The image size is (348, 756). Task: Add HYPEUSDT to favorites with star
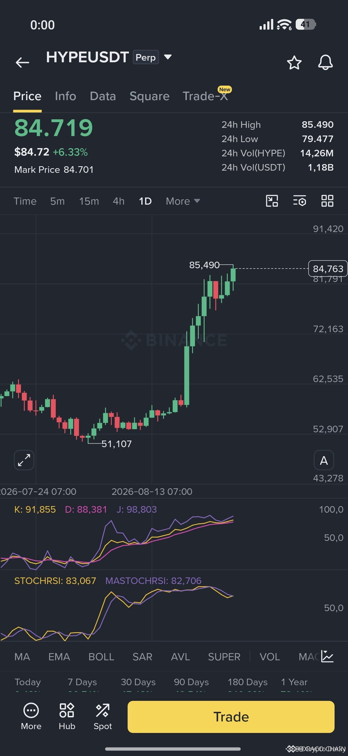(294, 63)
